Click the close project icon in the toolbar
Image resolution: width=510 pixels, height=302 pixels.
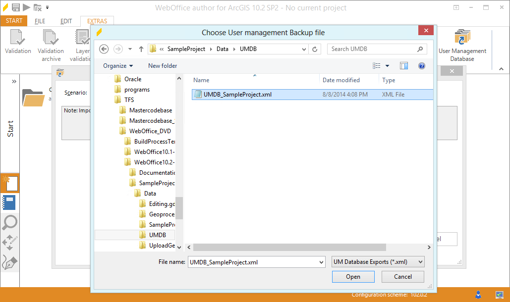click(37, 7)
